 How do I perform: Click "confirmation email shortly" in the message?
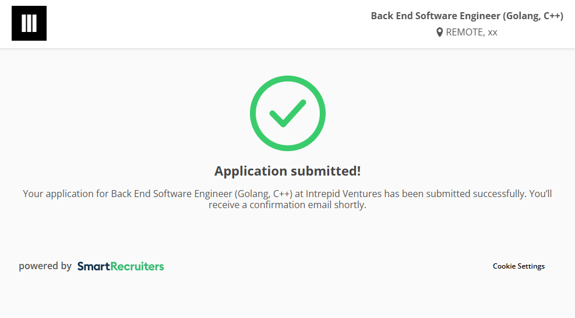tap(308, 205)
